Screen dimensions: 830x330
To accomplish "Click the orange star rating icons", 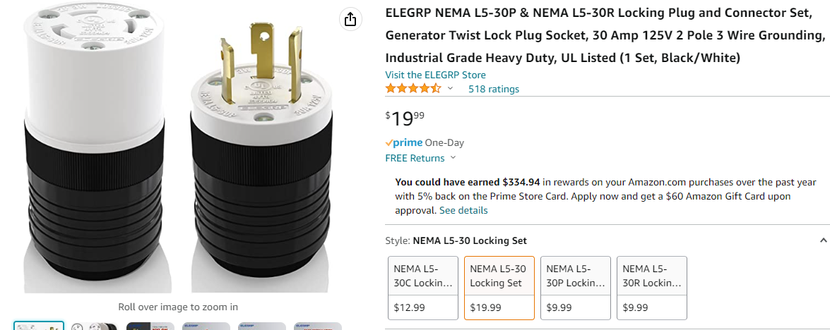I will pyautogui.click(x=413, y=89).
